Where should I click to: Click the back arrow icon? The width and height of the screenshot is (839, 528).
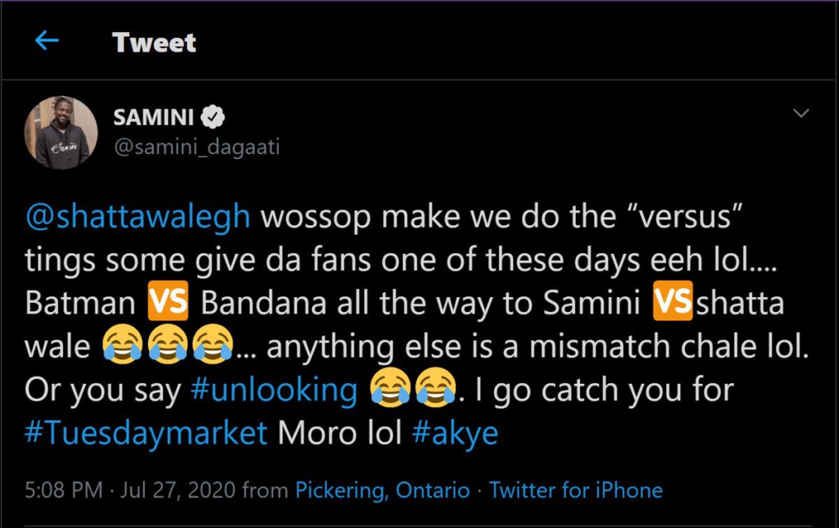(48, 42)
